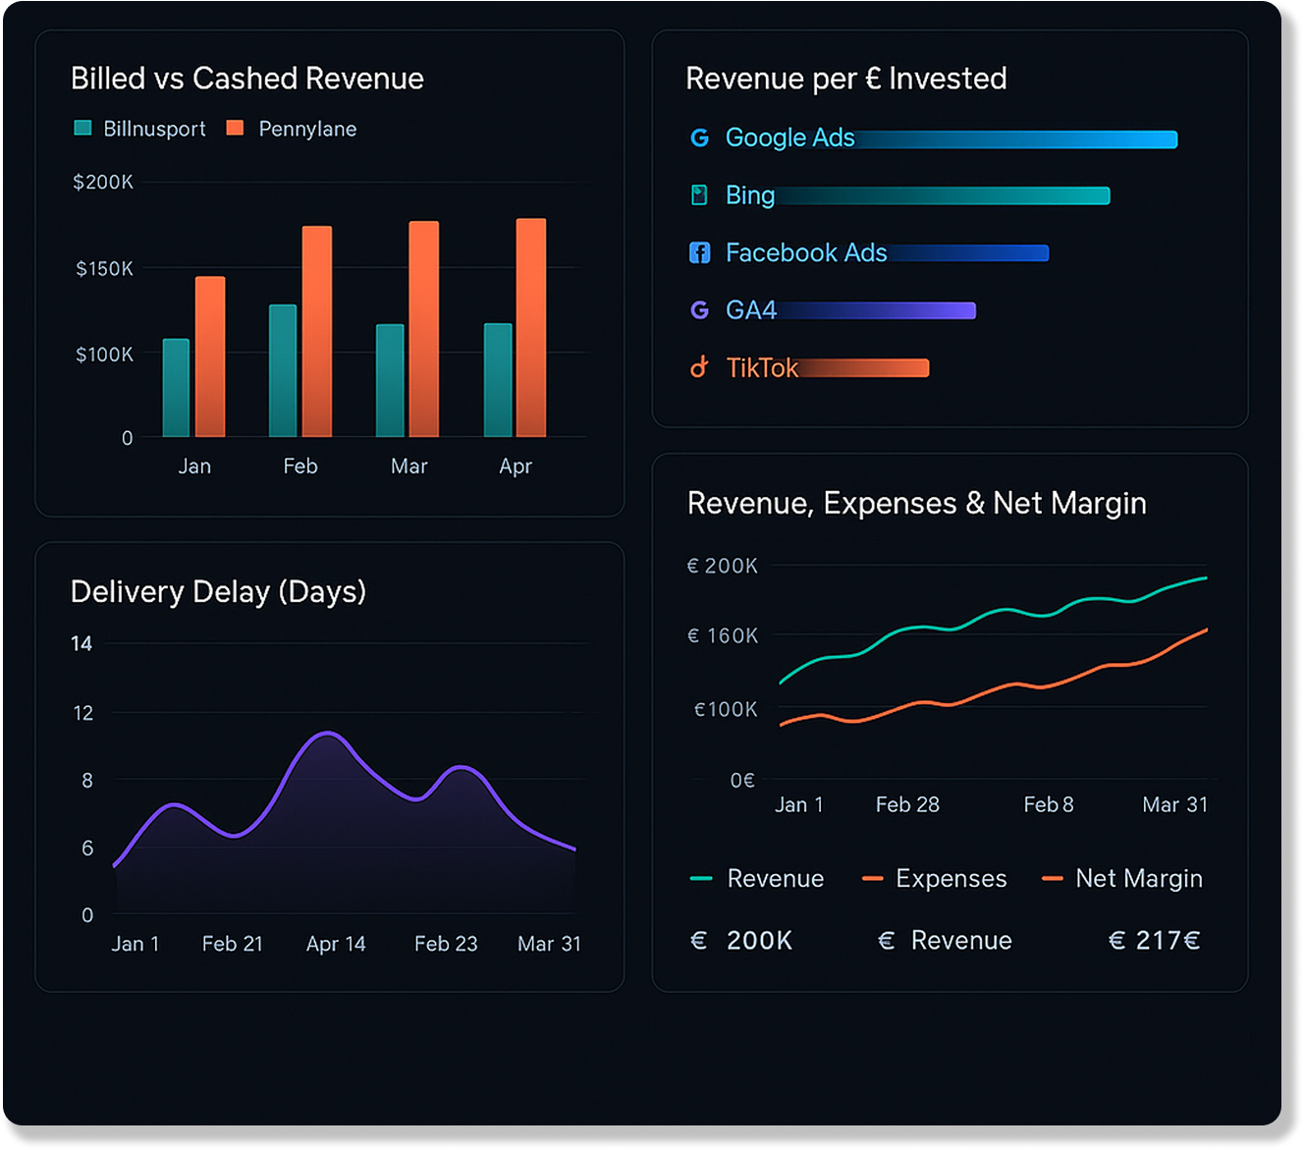
Task: Select the Apr orange Pennylane bar
Action: click(x=531, y=328)
